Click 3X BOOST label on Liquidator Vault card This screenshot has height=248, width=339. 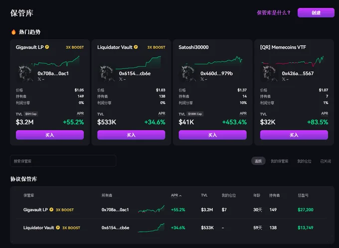[156, 47]
